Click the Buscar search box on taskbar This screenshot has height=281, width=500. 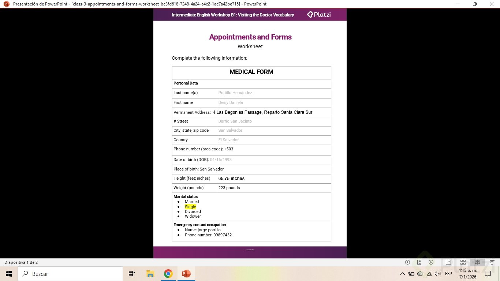70,274
